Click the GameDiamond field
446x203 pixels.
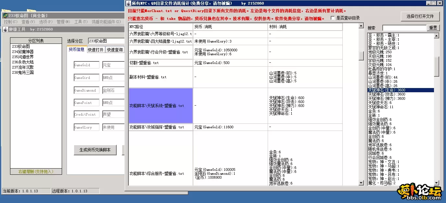coord(86,90)
